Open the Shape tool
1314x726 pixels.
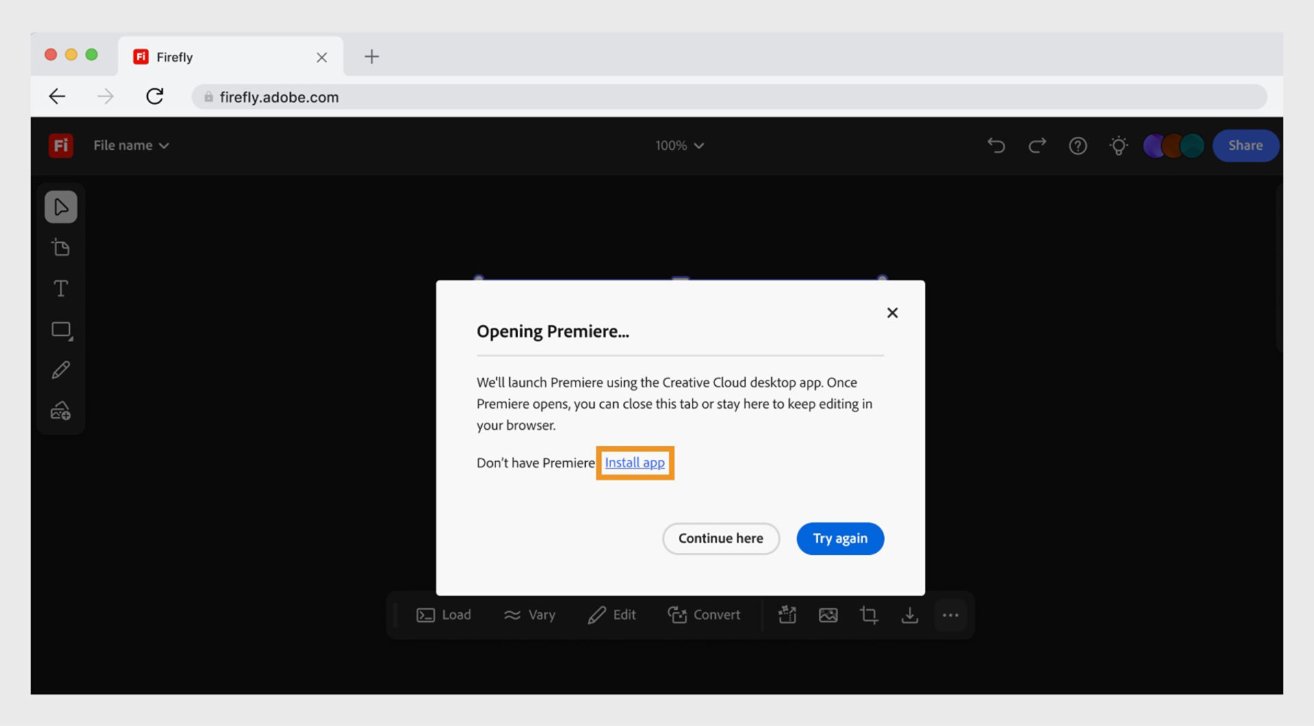click(61, 329)
